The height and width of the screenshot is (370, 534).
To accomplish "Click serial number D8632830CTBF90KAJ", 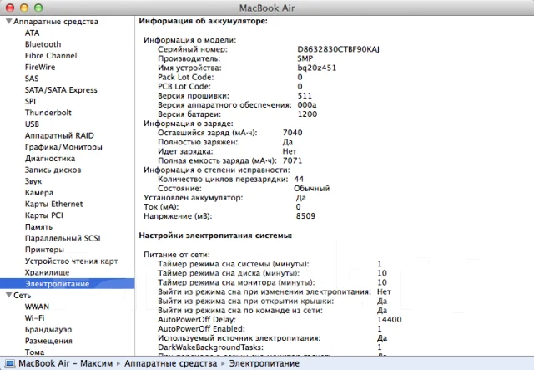I will [338, 49].
